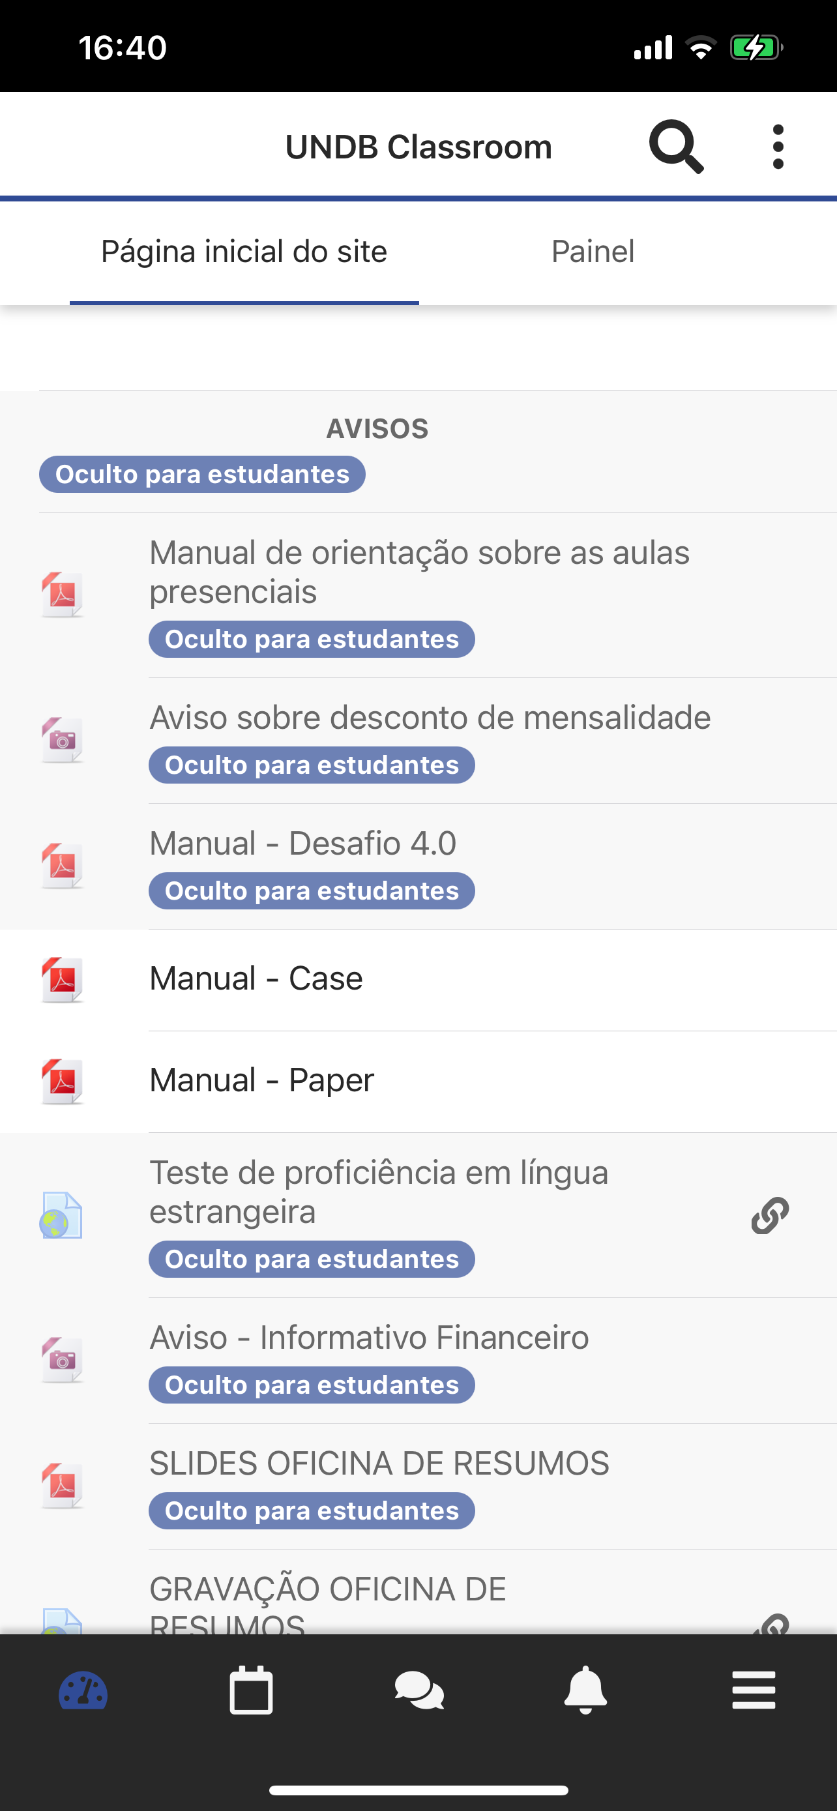Open Manual de orientação sobre as aulas presenciais
837x1811 pixels.
click(418, 595)
